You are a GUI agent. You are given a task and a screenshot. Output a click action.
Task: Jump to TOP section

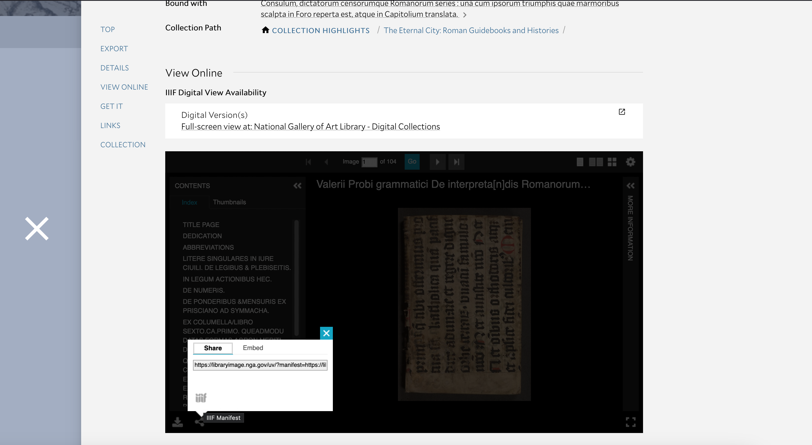[x=108, y=29]
